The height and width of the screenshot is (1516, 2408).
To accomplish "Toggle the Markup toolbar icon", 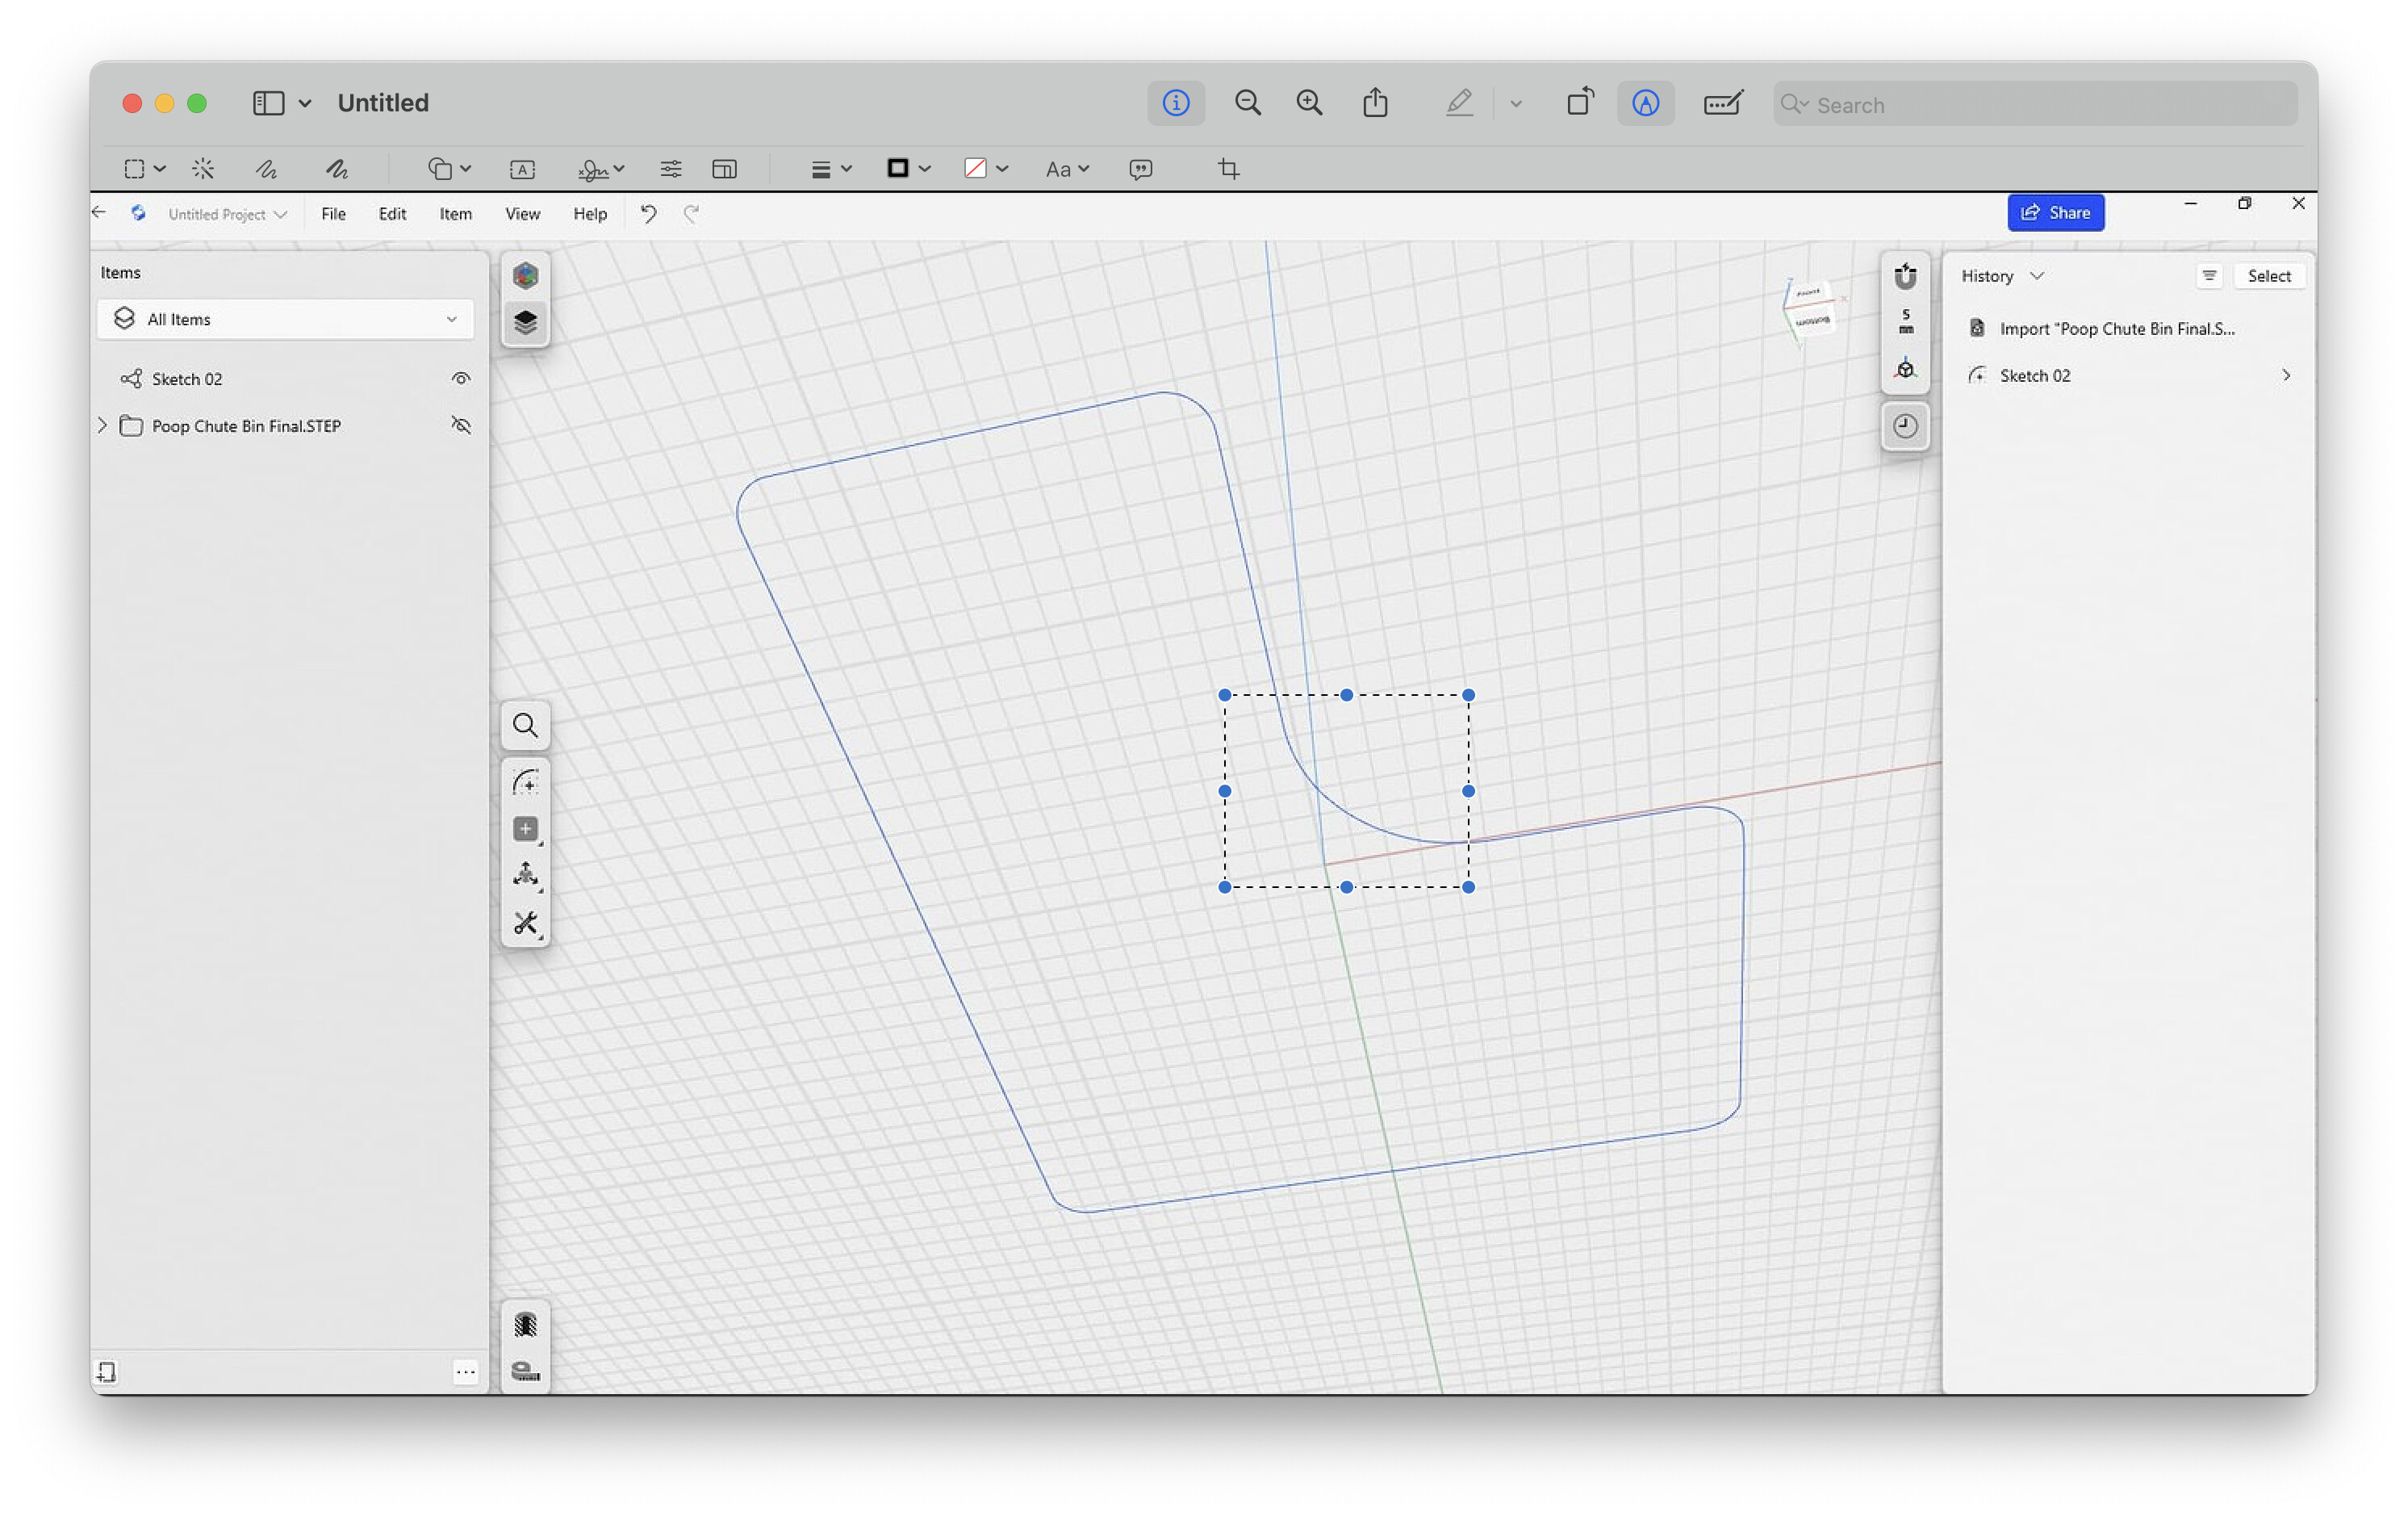I will pos(1645,103).
